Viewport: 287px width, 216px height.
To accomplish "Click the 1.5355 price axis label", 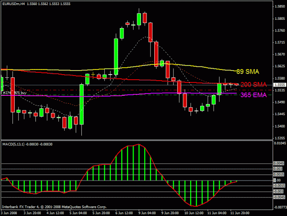I will pyautogui.click(x=280, y=138).
